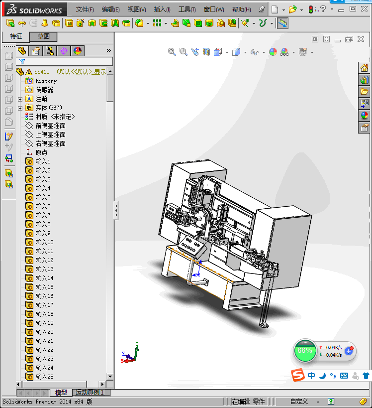Click the Edit Appearance color sphere
Screen dimensions: 372x408
pyautogui.click(x=273, y=52)
